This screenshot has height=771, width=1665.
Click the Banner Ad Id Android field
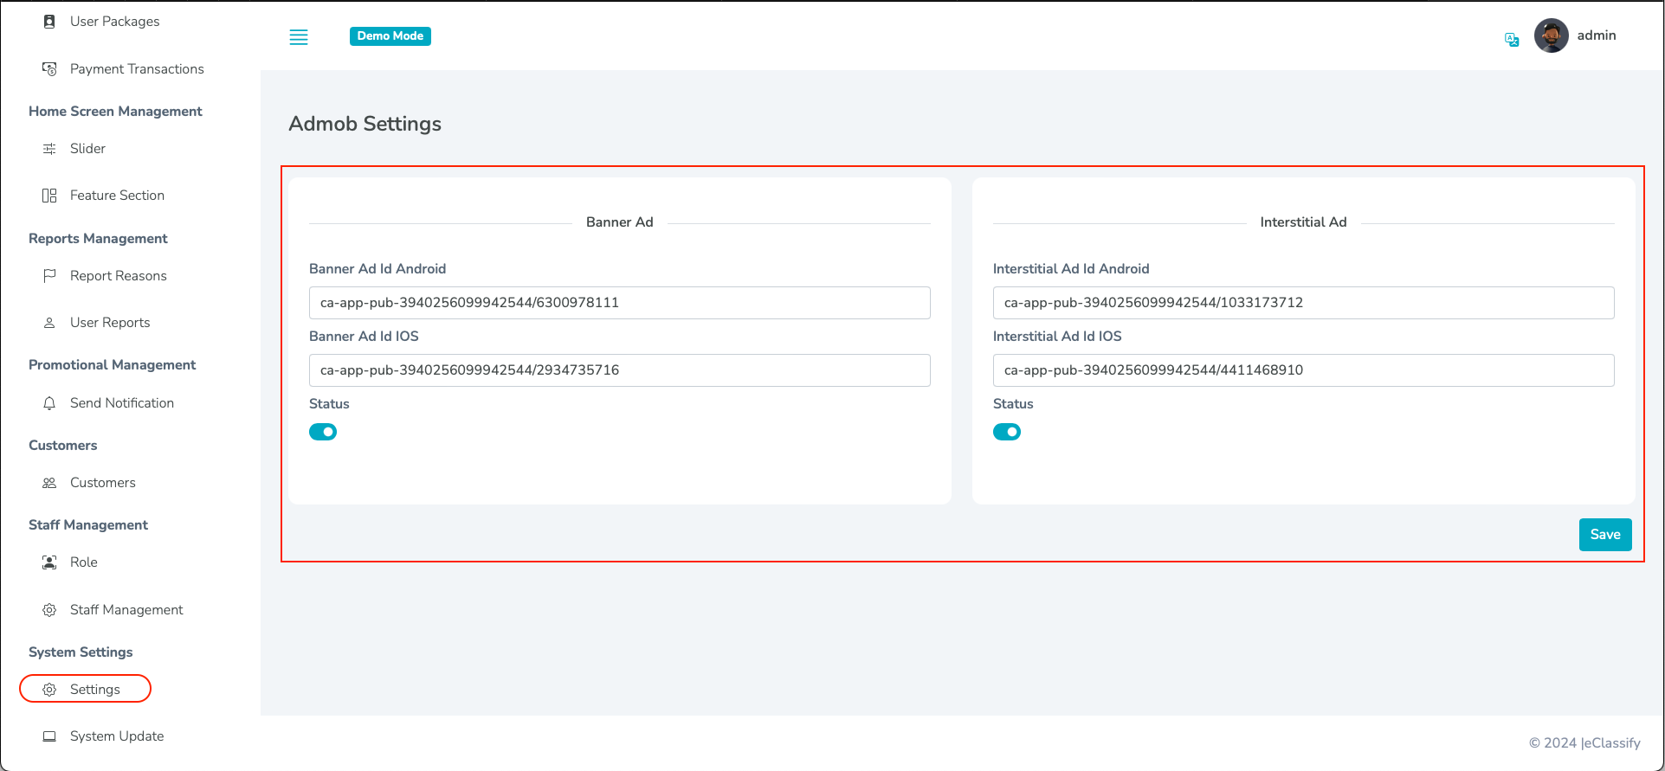point(619,303)
